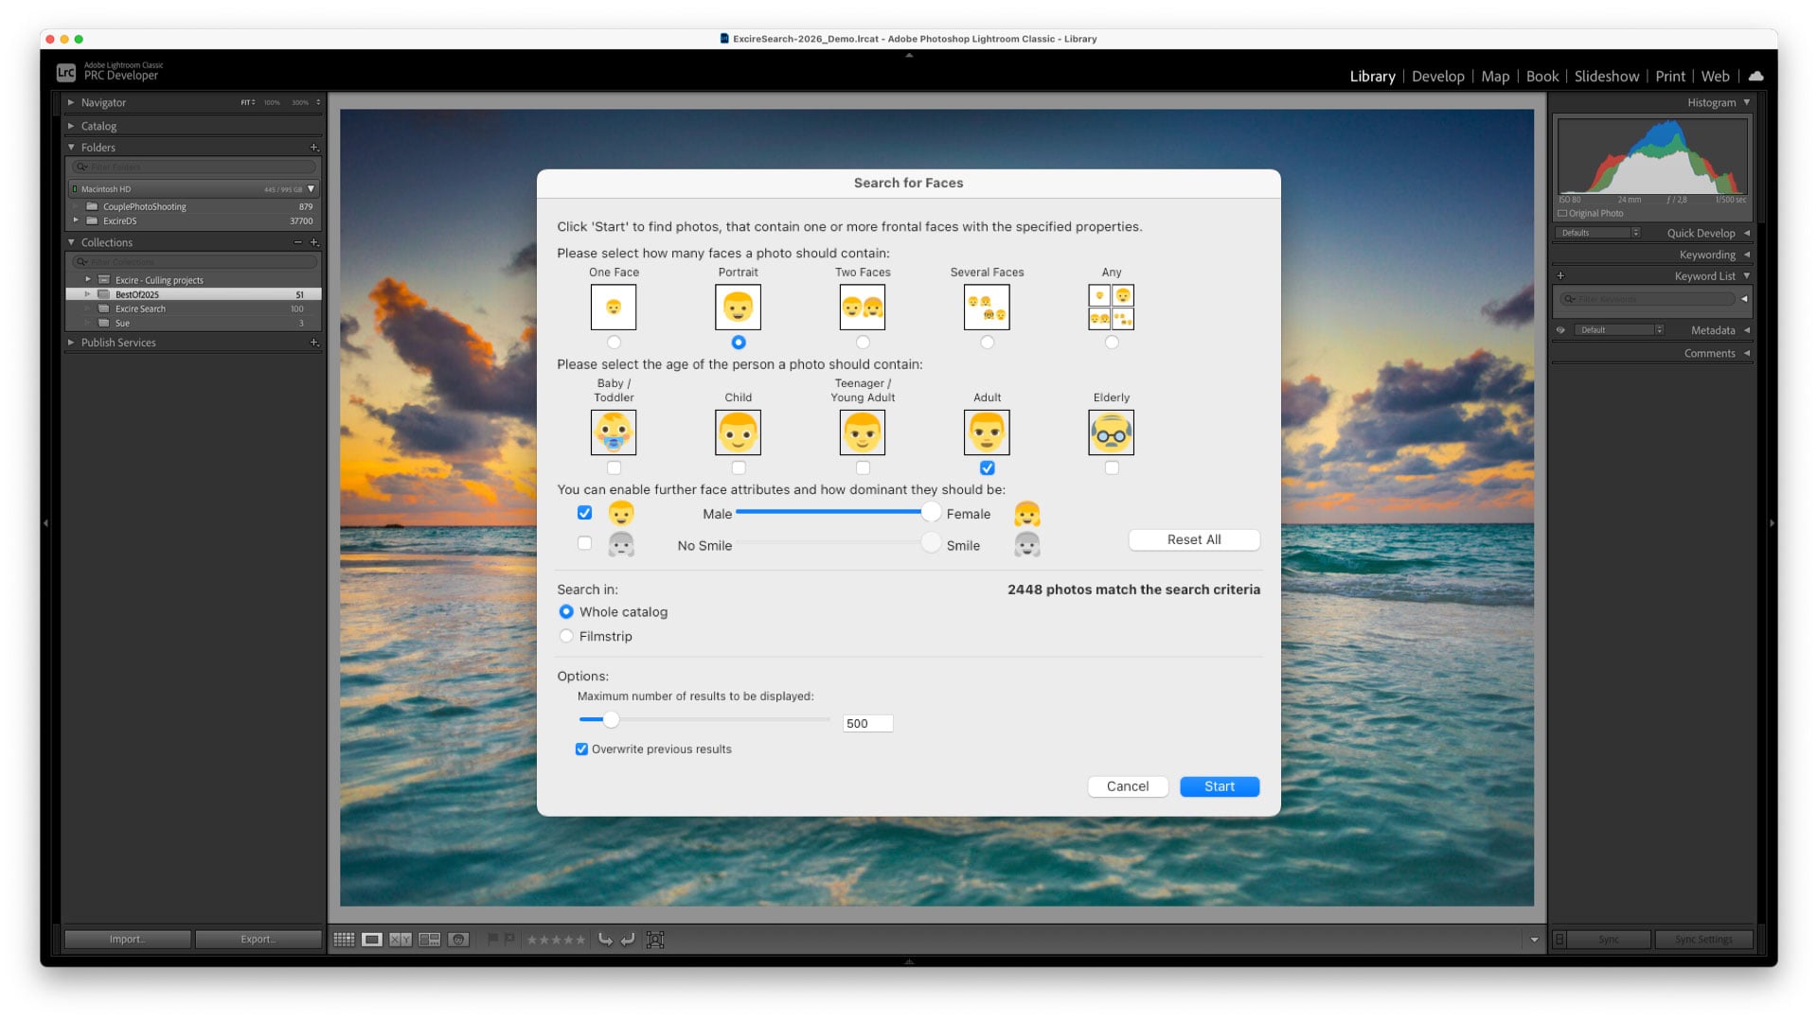This screenshot has height=1022, width=1818.
Task: Pick the Elderly age face icon
Action: tap(1111, 432)
